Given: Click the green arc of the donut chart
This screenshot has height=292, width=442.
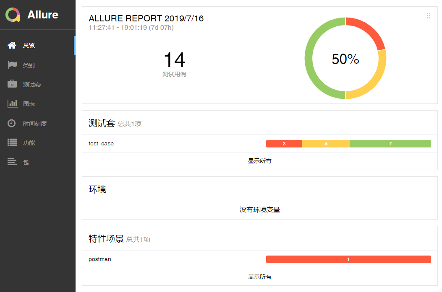Looking at the screenshot, I should (x=309, y=58).
